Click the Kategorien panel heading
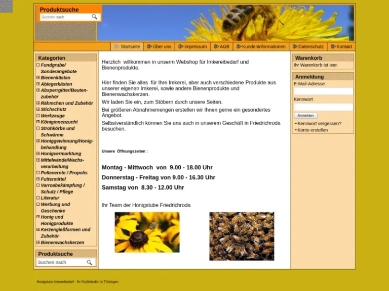 52,58
